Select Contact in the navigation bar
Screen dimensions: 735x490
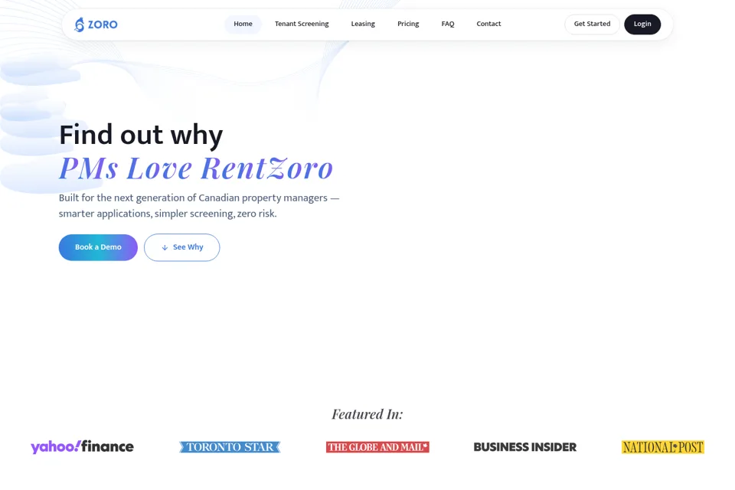click(488, 24)
